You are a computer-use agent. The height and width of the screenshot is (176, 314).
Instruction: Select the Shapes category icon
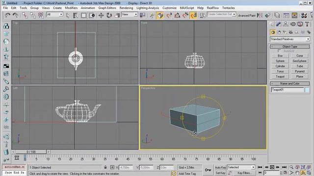tap(279, 32)
